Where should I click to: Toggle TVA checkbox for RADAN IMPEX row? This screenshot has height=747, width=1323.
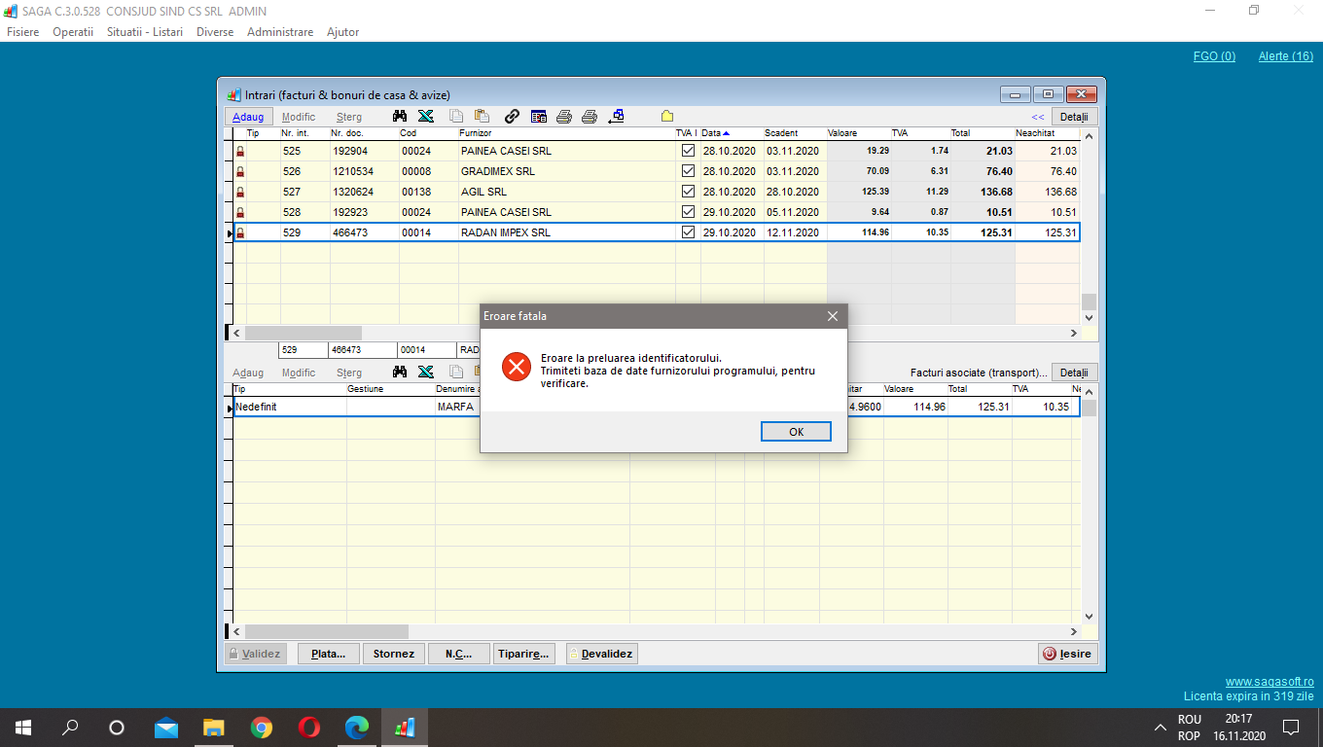688,232
